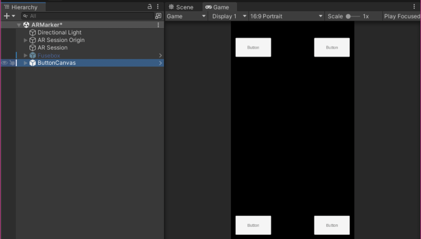Click the search-by-type icon in Hierarchy search bar

coord(158,16)
